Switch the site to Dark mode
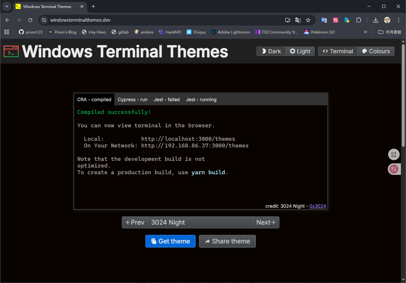The width and height of the screenshot is (406, 283). [271, 51]
